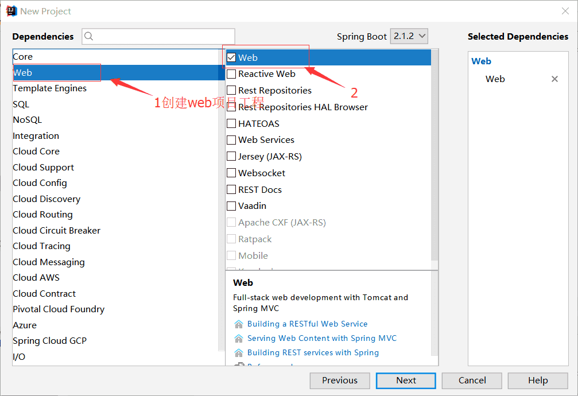Viewport: 578px width, 396px height.
Task: Click the home icon beside Building REST services
Action: 239,353
